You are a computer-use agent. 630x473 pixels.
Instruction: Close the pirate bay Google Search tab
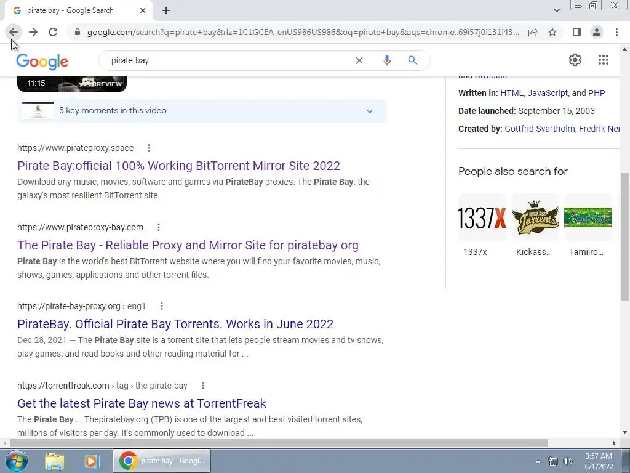(x=143, y=11)
